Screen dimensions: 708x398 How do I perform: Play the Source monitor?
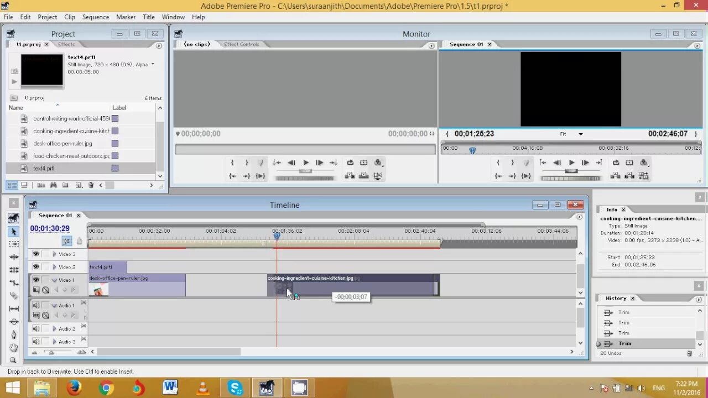[306, 163]
